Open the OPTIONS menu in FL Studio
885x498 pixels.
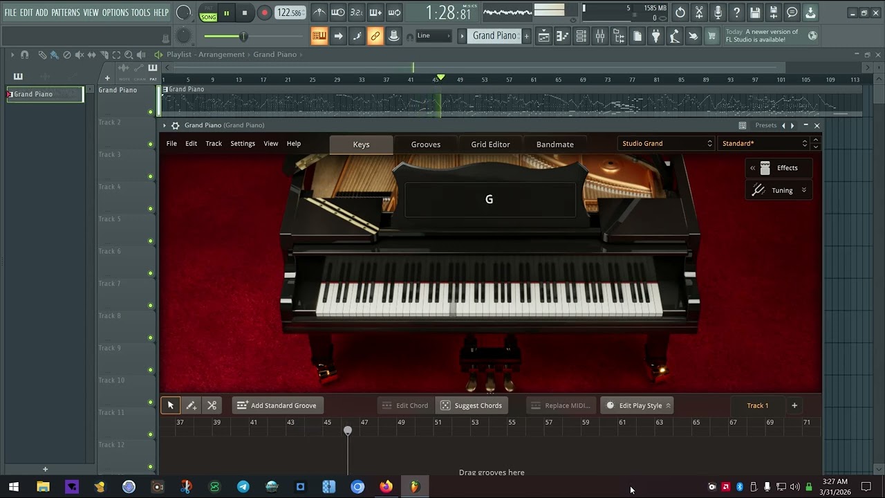pos(115,12)
